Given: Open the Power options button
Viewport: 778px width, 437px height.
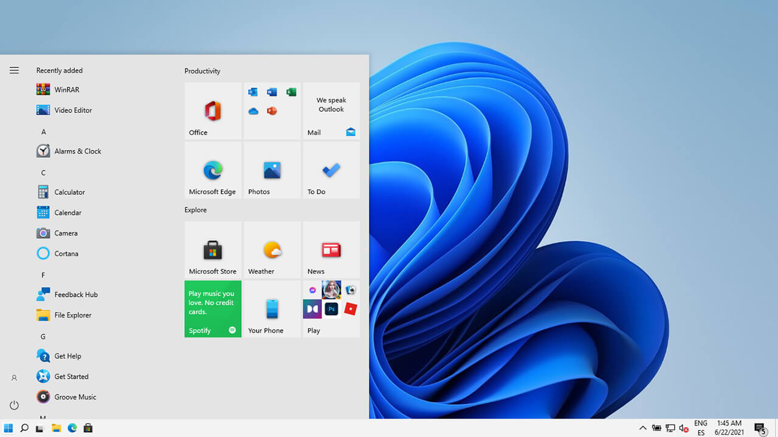Looking at the screenshot, I should (x=15, y=405).
